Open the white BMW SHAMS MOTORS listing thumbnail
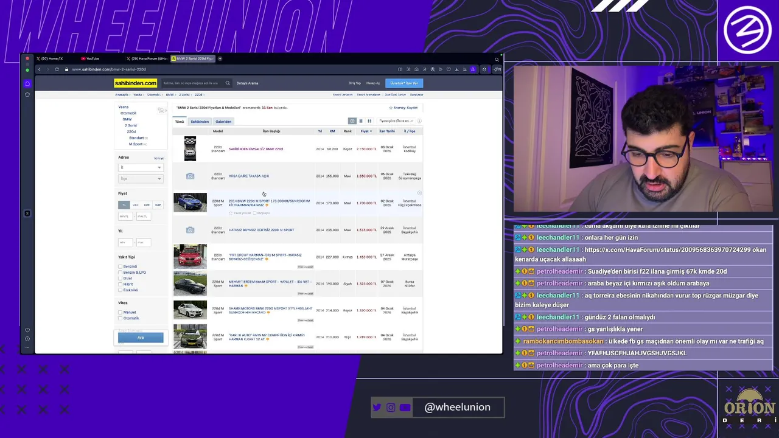 tap(190, 310)
